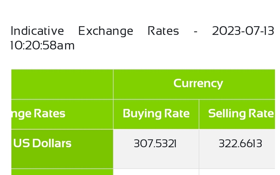Click the US Dollars buying rate 307.5321
Screen dimensions: 280x175
(155, 144)
